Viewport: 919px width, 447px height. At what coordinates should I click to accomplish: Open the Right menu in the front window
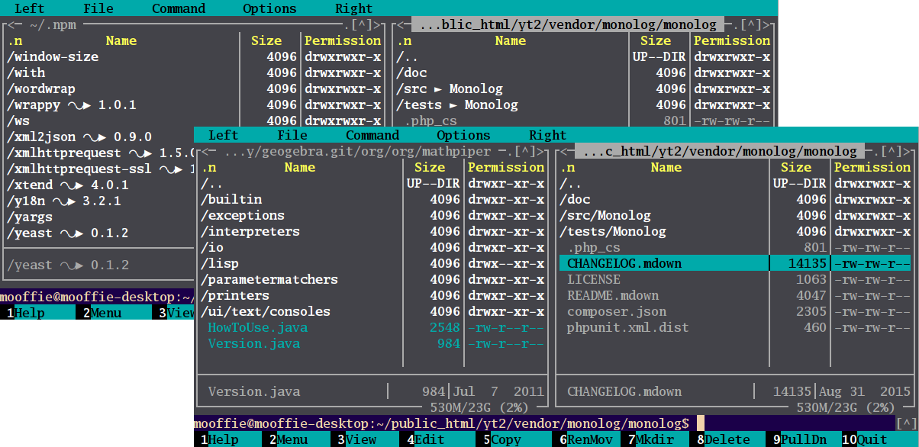(548, 136)
